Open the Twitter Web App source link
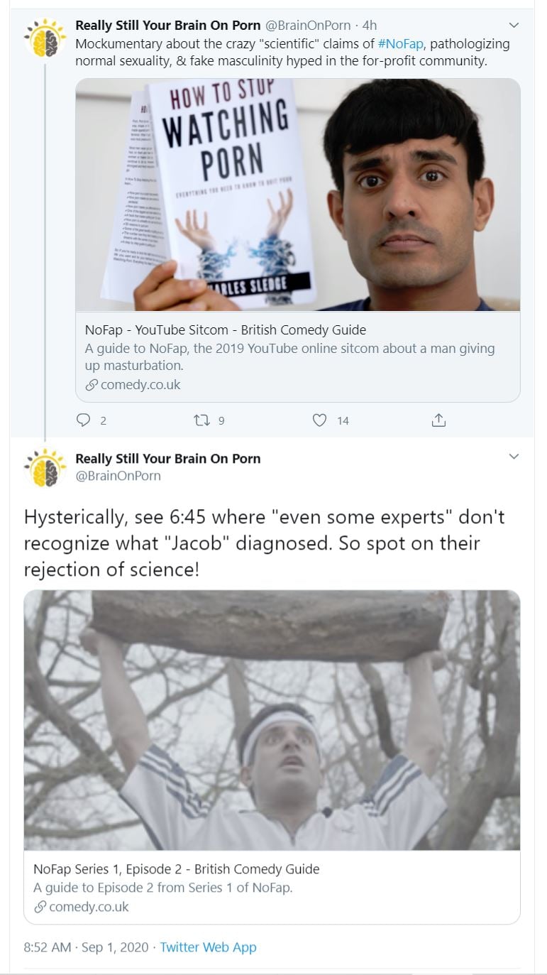 point(208,947)
